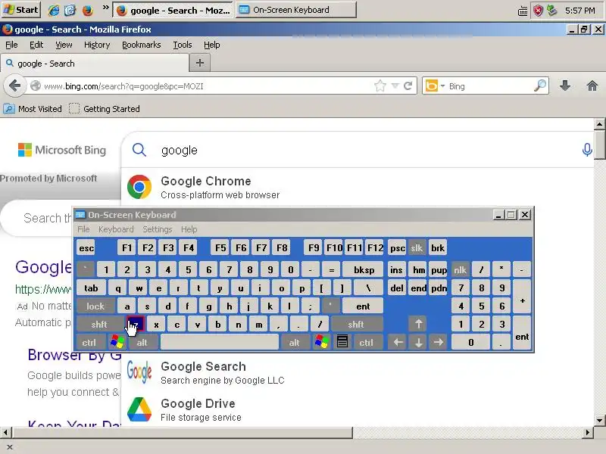
Task: Click the del key on keyboard
Action: point(397,288)
